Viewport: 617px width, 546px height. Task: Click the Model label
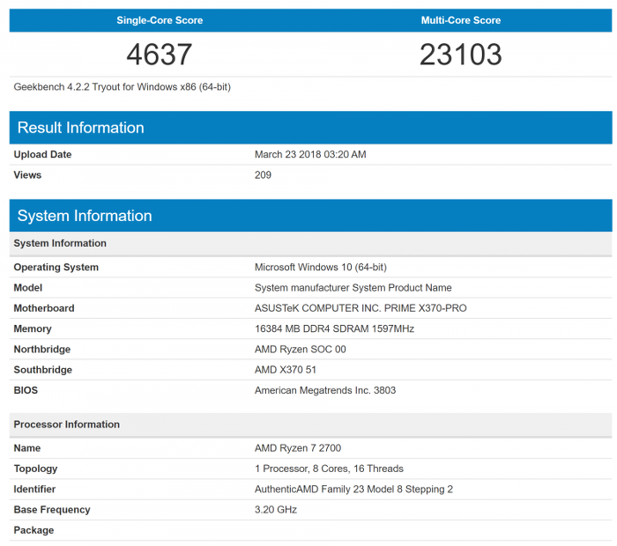[28, 288]
